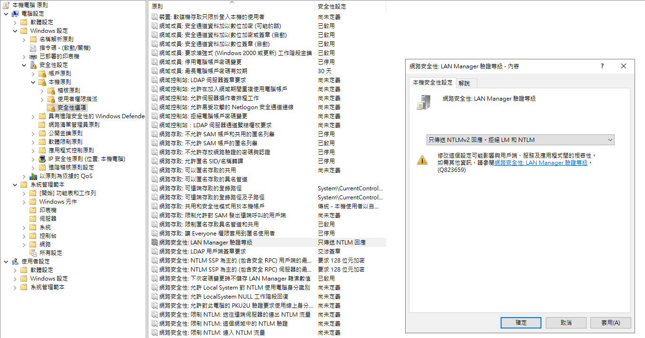
Task: Click the policy icon beside LDAP 用戶端簽章要求
Action: click(x=154, y=252)
